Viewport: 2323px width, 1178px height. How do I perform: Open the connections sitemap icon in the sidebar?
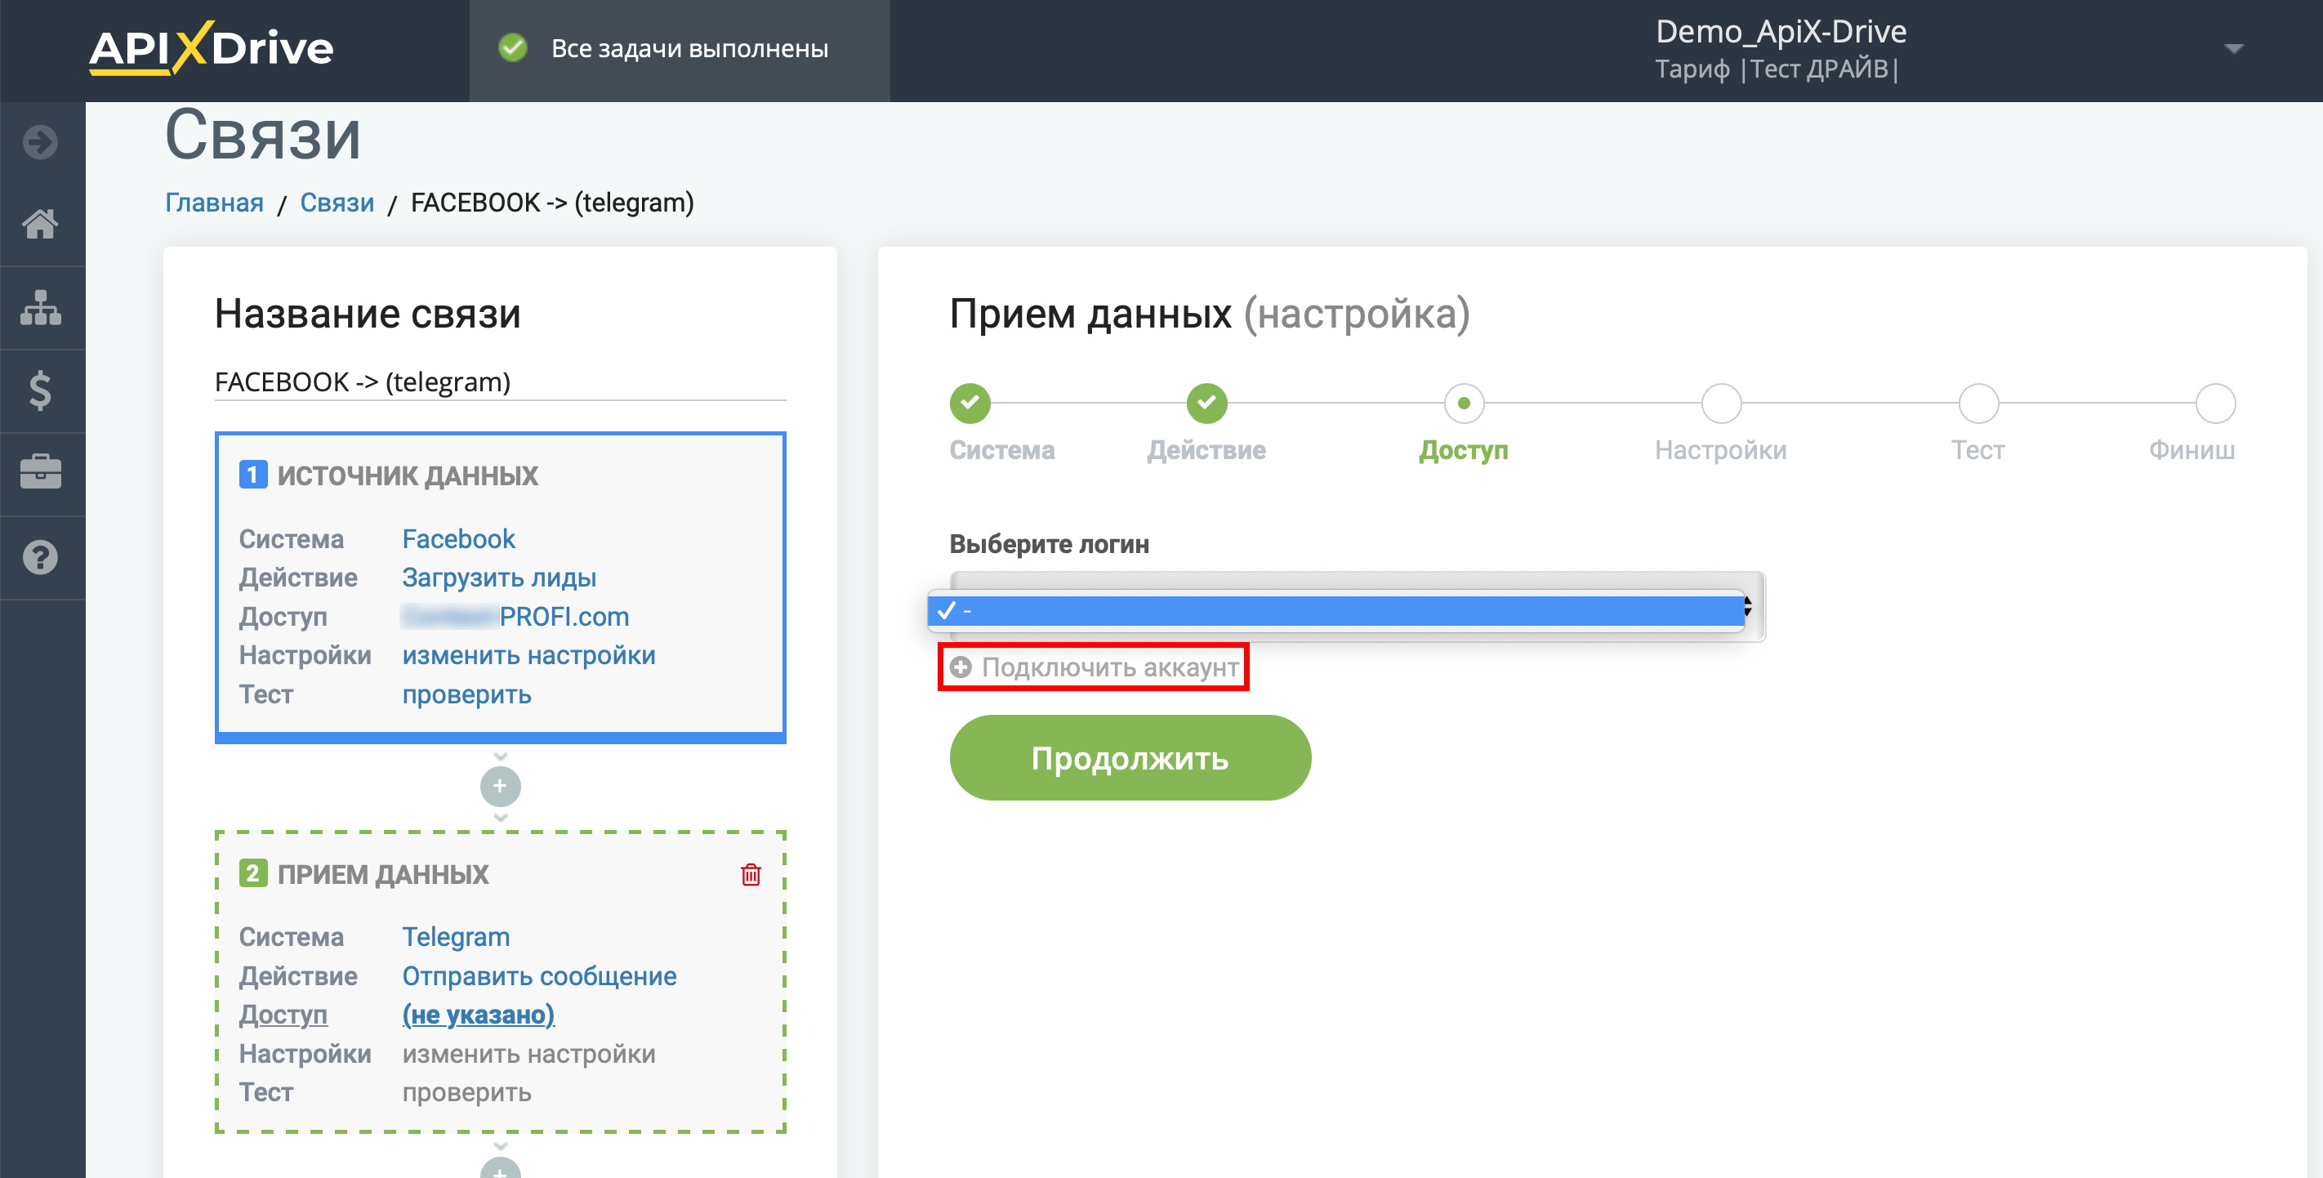41,308
